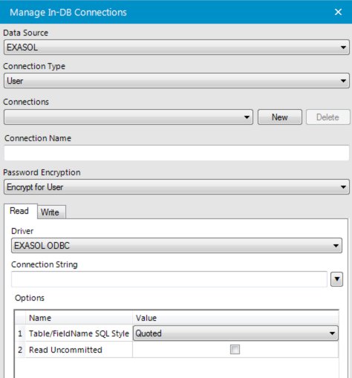
Task: Click the Delete connection button
Action: (327, 117)
